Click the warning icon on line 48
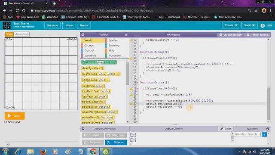Screen dimensions: 275x155 coord(131,58)
